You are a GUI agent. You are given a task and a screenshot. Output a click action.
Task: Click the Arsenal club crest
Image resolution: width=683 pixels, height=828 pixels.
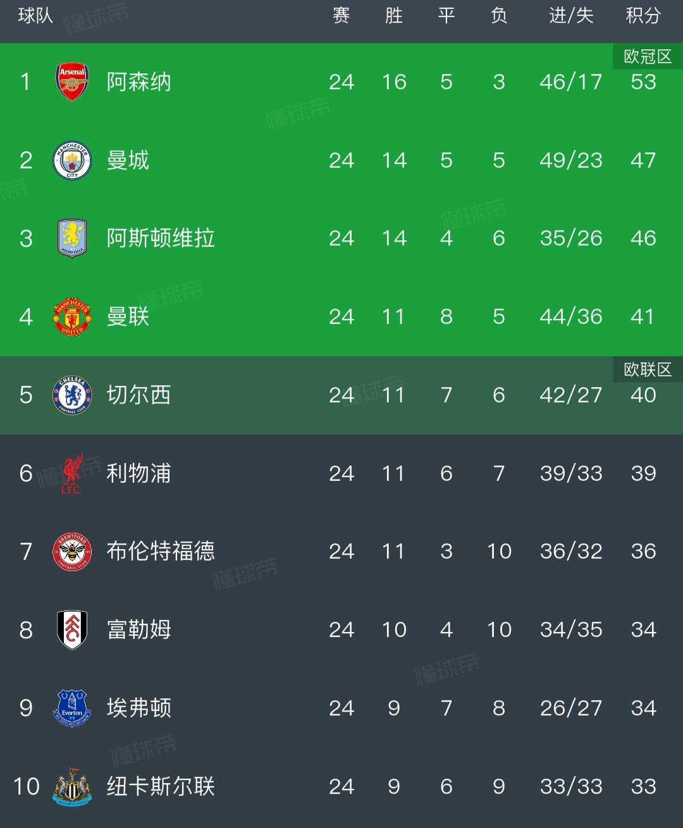[x=72, y=82]
